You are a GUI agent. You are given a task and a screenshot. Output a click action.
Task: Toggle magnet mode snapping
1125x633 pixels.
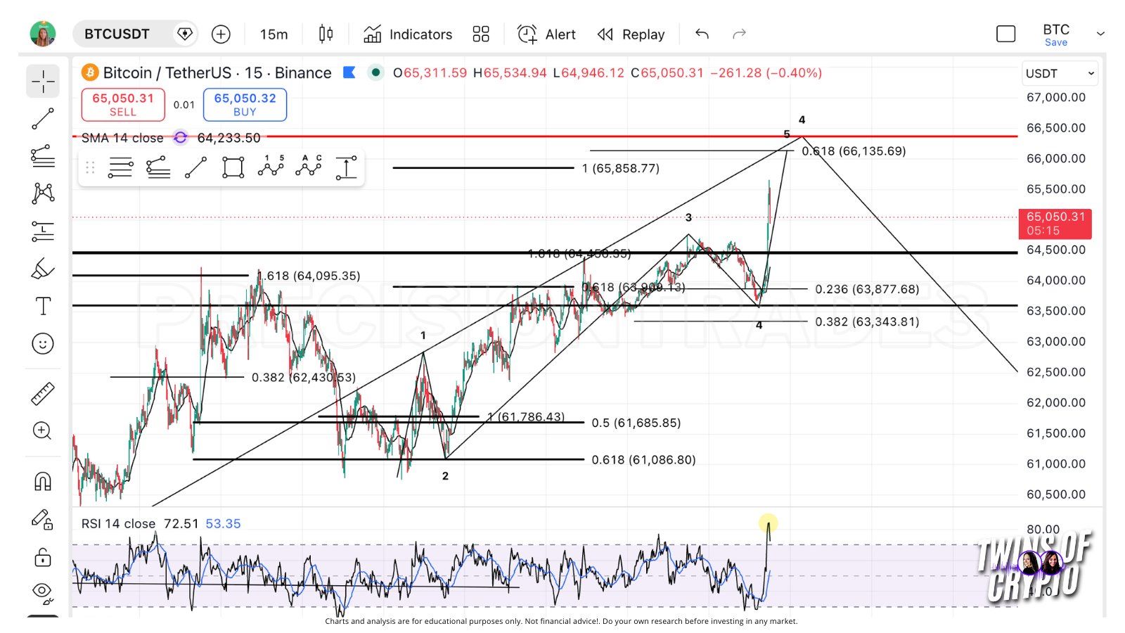tap(43, 481)
